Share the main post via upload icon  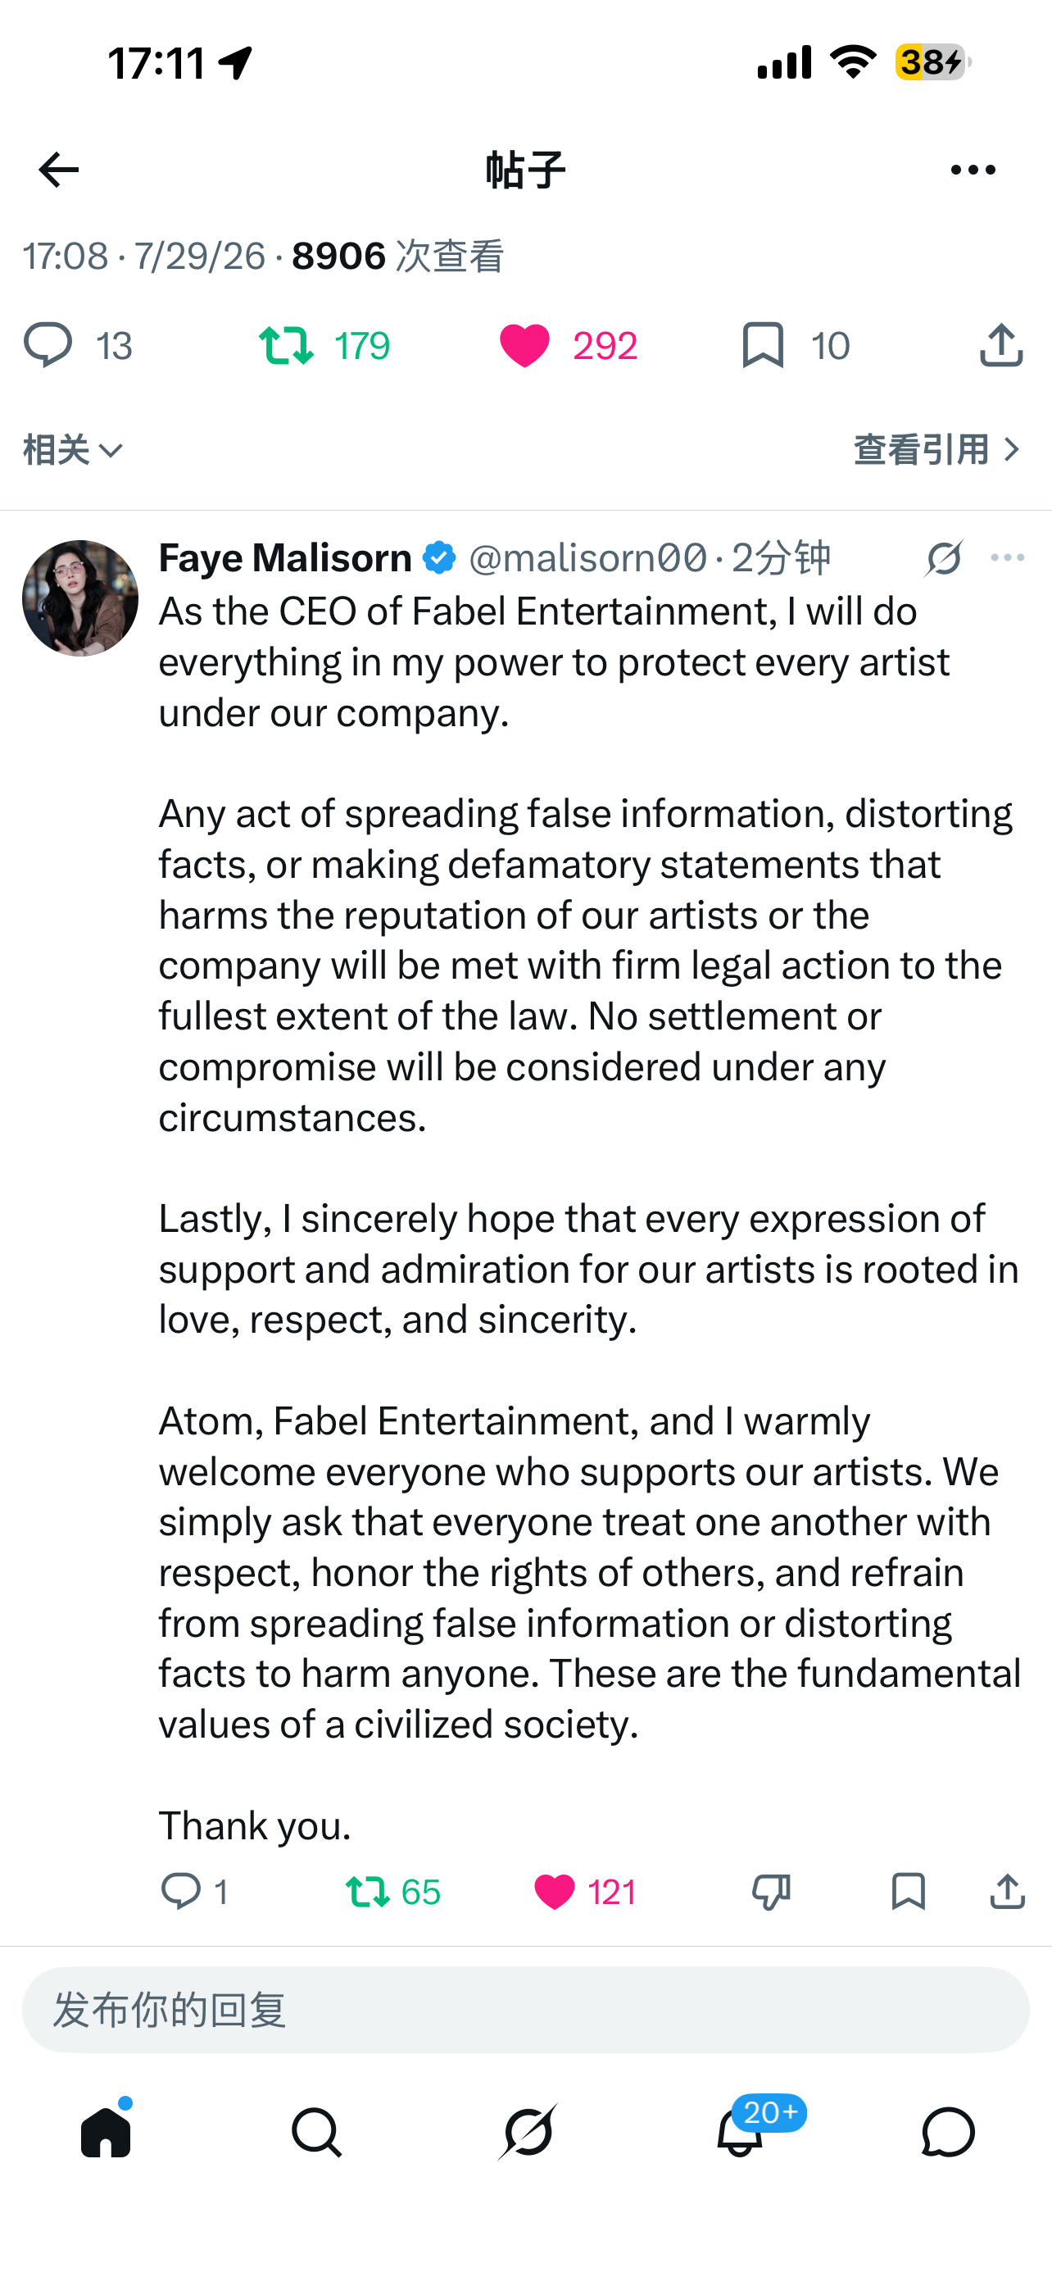click(1000, 346)
